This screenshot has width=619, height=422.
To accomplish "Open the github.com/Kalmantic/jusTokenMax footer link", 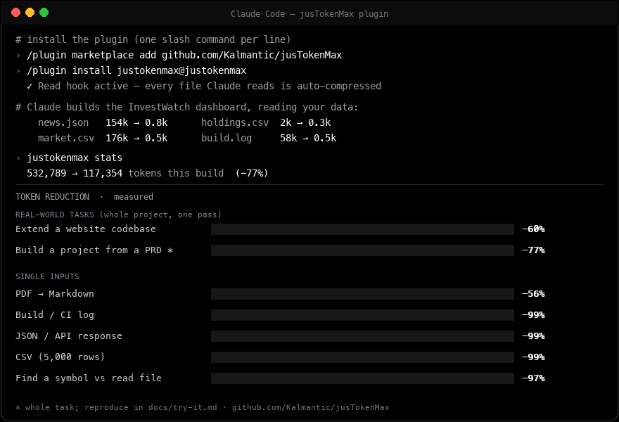I will click(311, 407).
